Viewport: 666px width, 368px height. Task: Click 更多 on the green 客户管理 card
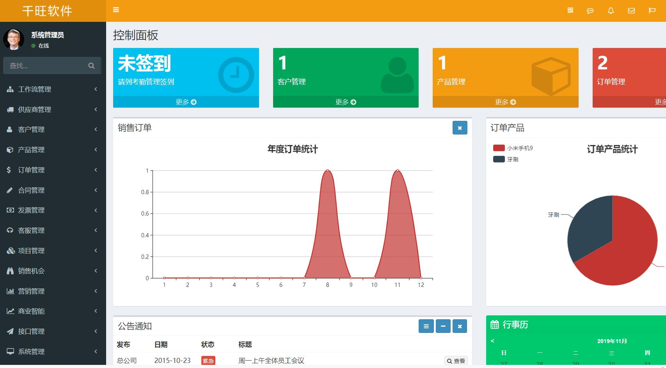click(x=346, y=102)
